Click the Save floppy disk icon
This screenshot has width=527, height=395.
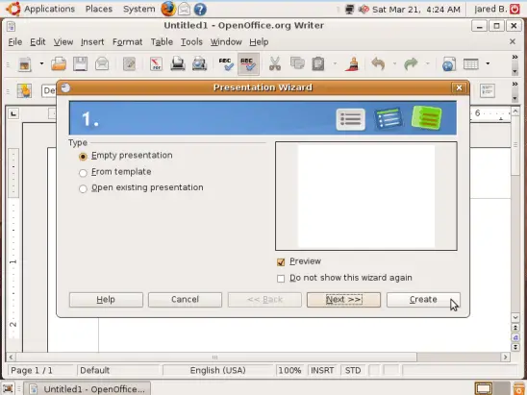tap(81, 63)
